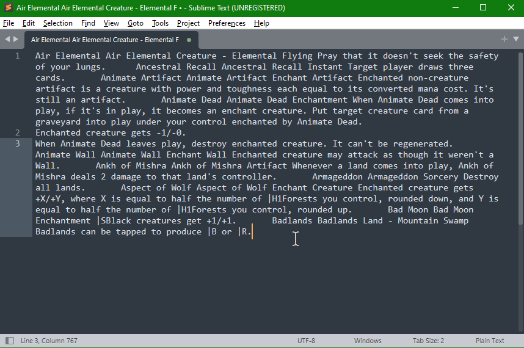Open the Find menu

coord(88,23)
